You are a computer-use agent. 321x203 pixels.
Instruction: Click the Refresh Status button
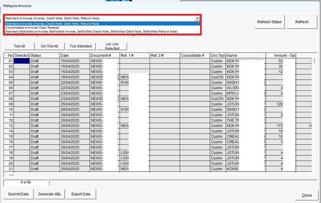click(x=269, y=22)
